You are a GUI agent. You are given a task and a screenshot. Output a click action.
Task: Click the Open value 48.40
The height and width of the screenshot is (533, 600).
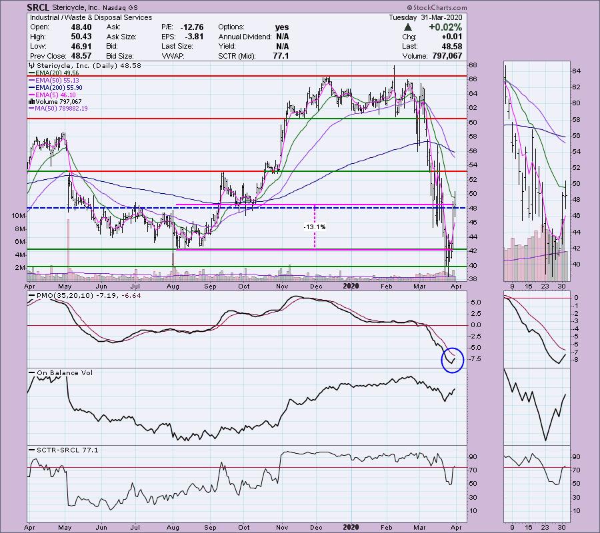(x=81, y=27)
